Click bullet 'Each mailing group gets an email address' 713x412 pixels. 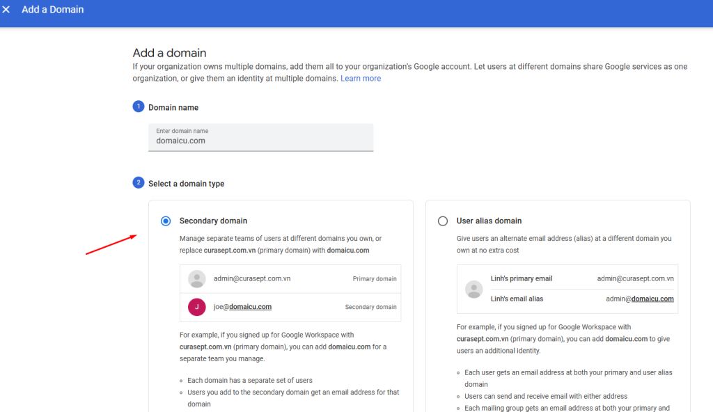point(567,408)
